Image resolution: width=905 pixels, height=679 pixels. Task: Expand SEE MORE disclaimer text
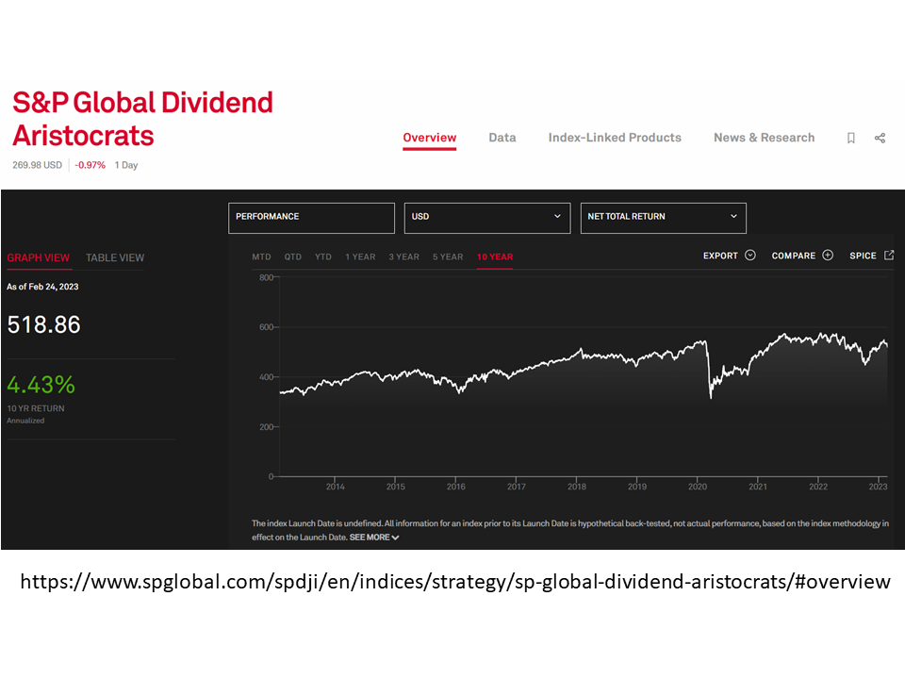click(x=374, y=538)
